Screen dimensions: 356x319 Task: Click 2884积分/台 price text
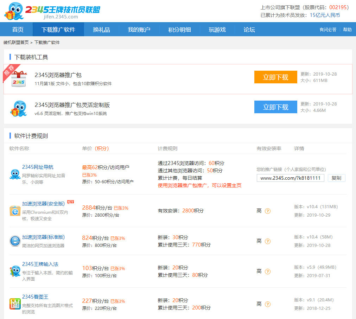[x=97, y=208]
